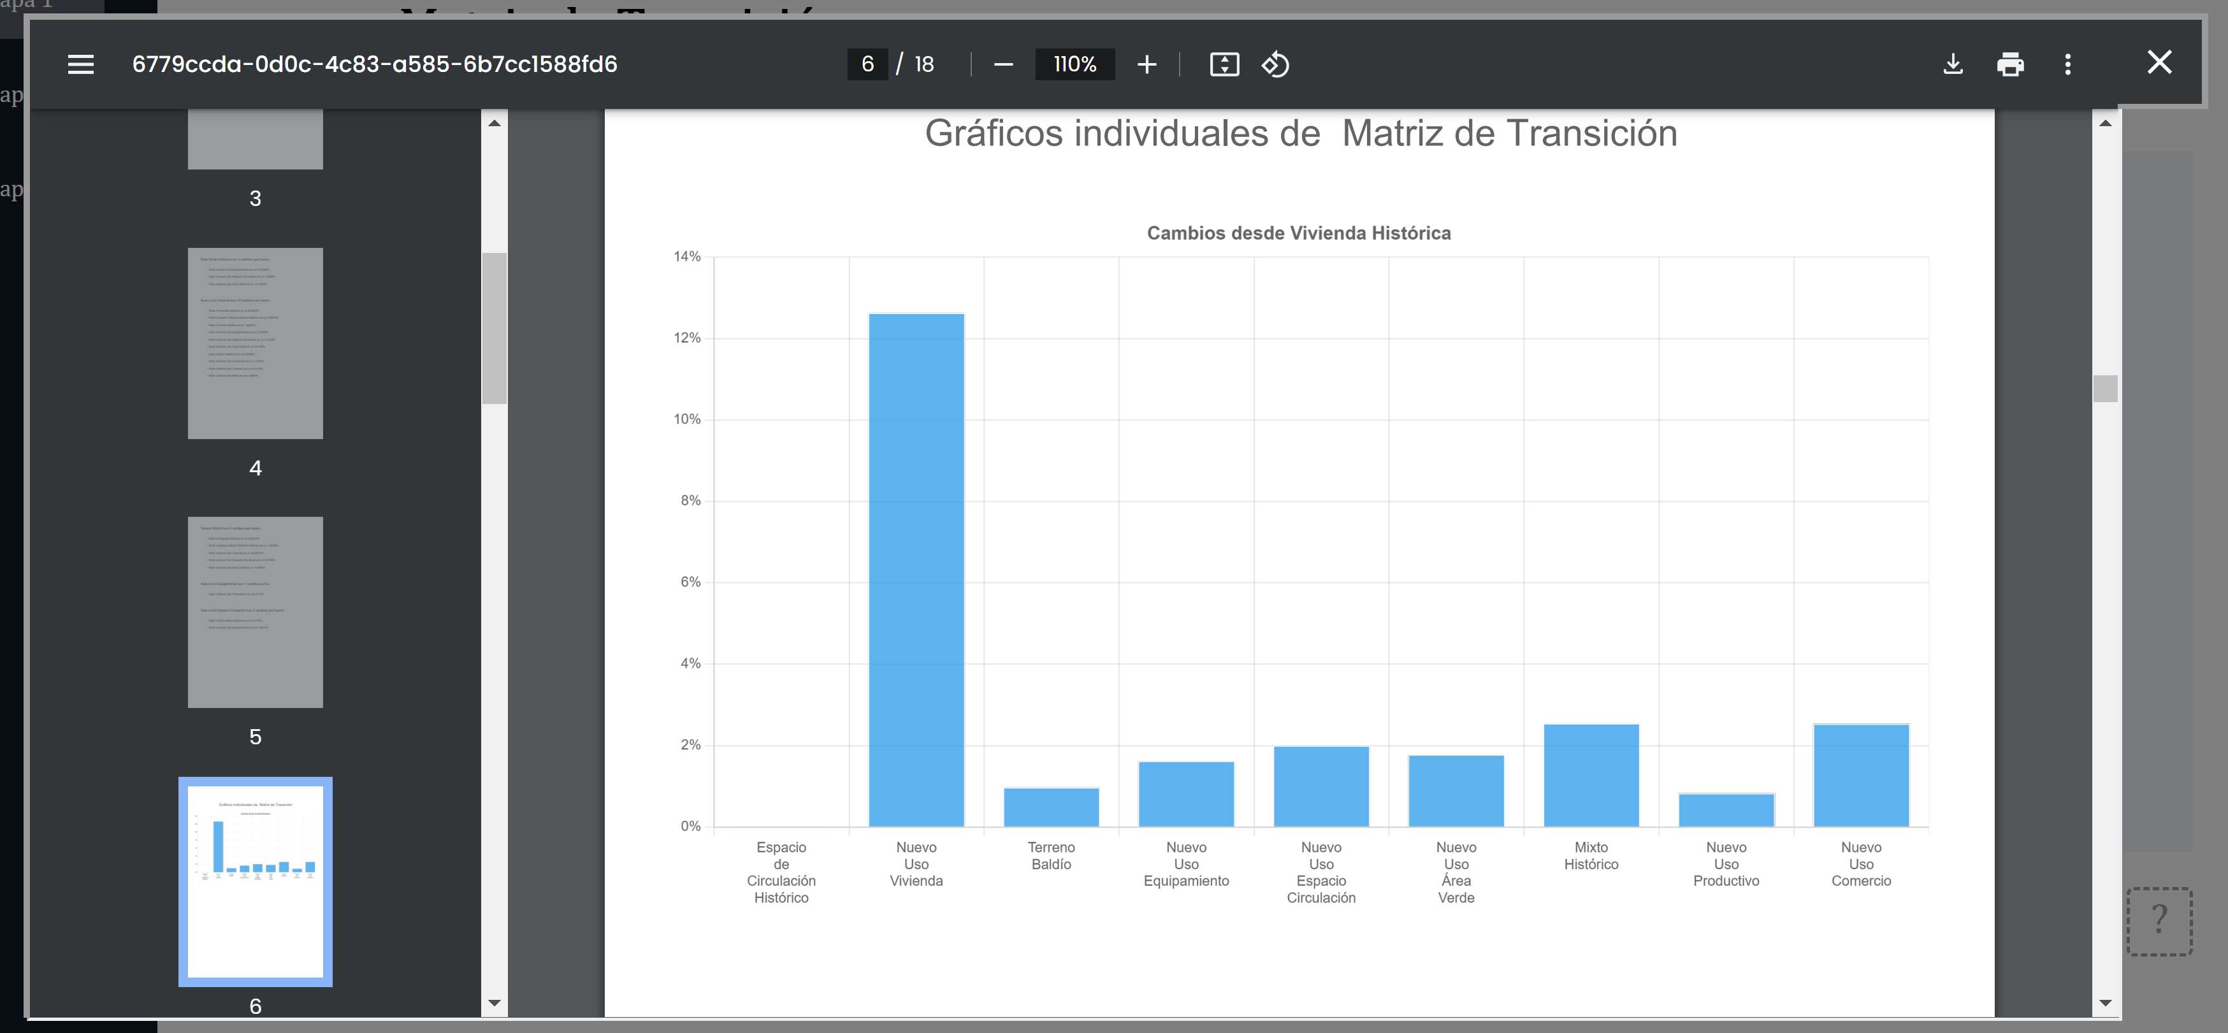Close the PDF viewer overlay
Screen dimensions: 2228x1033
pyautogui.click(x=2160, y=62)
